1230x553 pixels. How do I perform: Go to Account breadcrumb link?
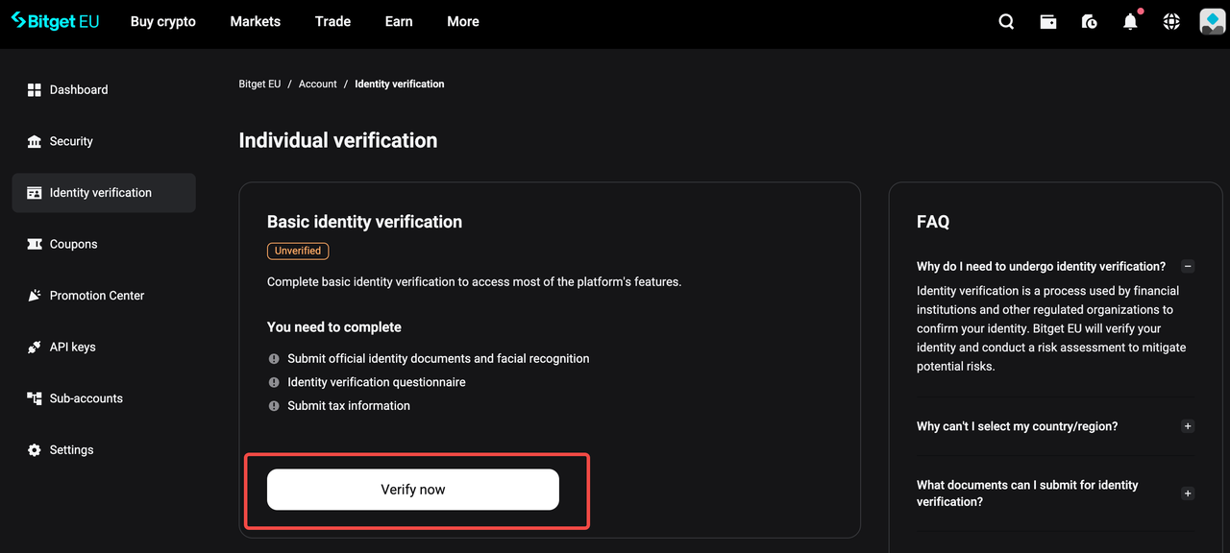318,84
